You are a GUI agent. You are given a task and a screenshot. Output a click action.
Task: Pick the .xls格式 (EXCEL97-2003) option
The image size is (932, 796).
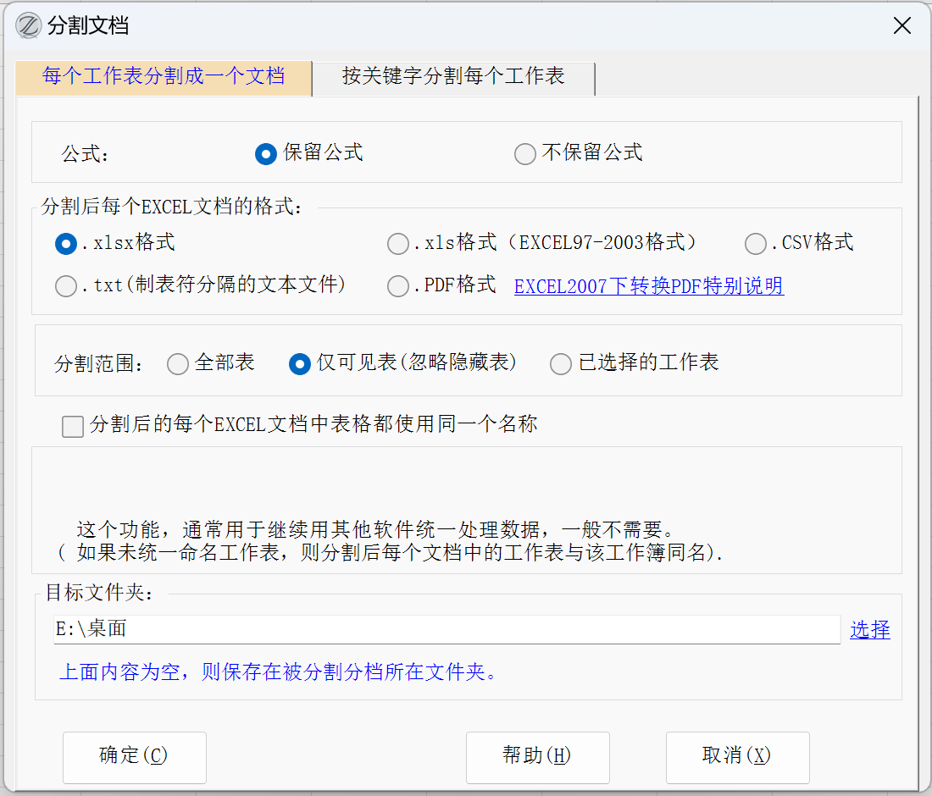tap(398, 244)
